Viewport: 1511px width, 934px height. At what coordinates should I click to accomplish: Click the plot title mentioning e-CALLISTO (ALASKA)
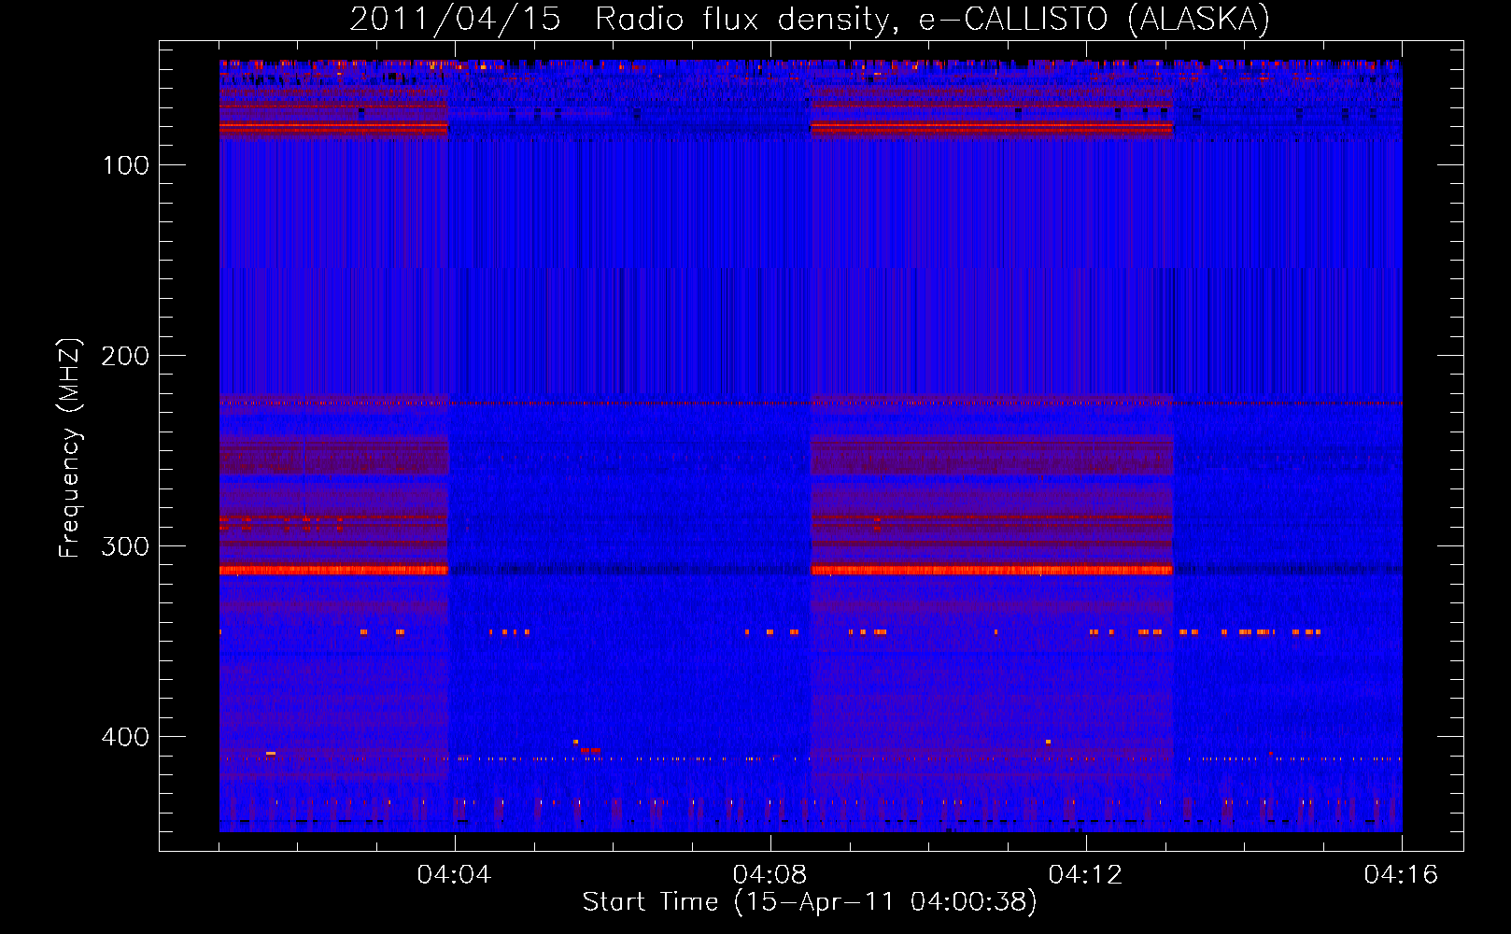click(x=810, y=19)
